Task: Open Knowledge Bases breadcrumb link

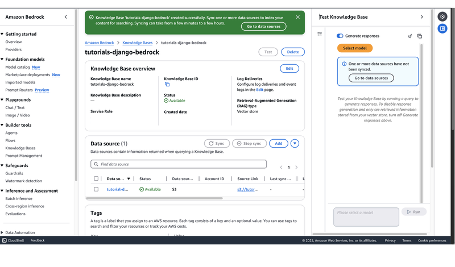Action: point(137,43)
